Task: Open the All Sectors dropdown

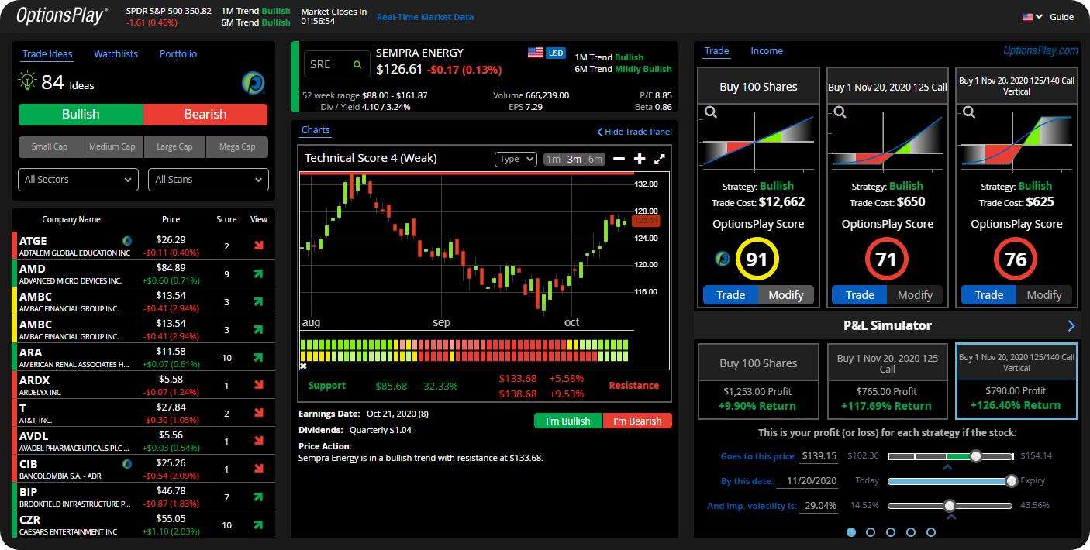Action: pos(78,180)
